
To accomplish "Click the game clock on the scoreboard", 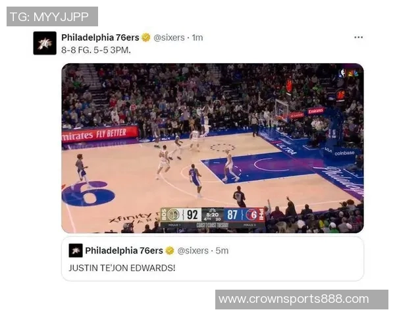I will tap(213, 215).
